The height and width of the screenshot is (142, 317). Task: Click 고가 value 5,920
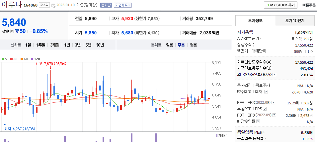pyautogui.click(x=127, y=19)
